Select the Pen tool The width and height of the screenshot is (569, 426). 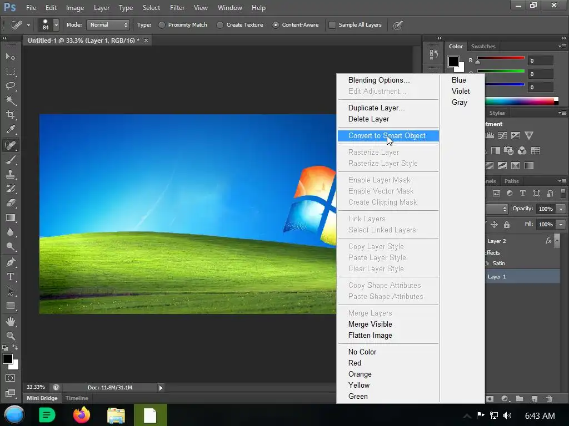coord(11,262)
